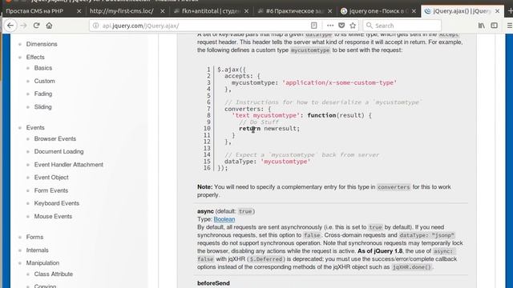Image resolution: width=513 pixels, height=288 pixels.
Task: Select the jQuery.ajax() tab
Action: coord(462,11)
